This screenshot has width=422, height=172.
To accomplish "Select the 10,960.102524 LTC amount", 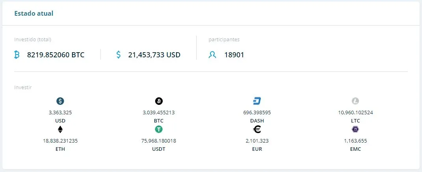I will 355,112.
